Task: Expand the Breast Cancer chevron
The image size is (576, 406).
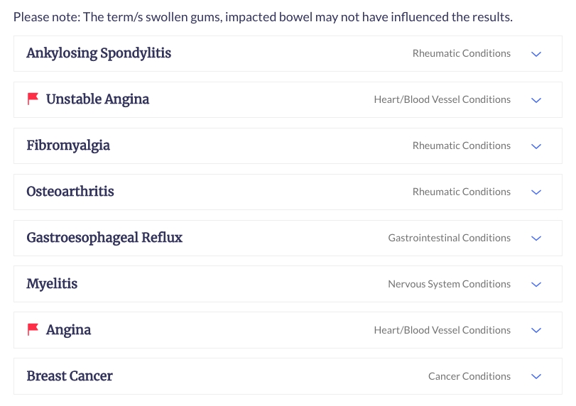Action: [536, 377]
